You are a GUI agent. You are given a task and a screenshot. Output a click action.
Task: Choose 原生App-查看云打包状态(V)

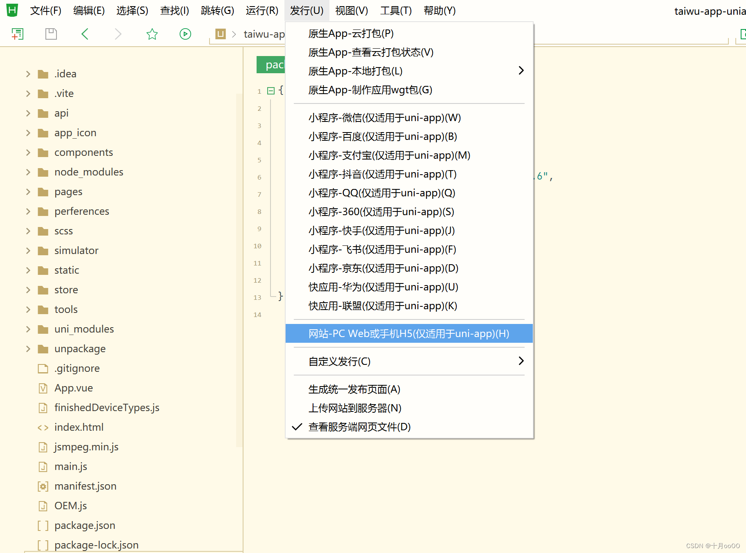(x=409, y=52)
